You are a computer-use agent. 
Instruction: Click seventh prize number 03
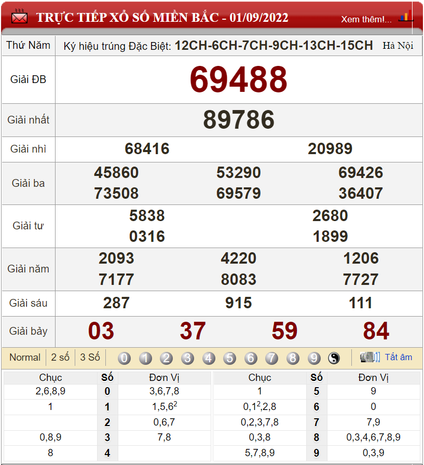click(101, 331)
